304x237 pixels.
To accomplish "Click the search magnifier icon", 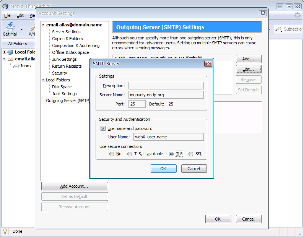I will pyautogui.click(x=278, y=29).
